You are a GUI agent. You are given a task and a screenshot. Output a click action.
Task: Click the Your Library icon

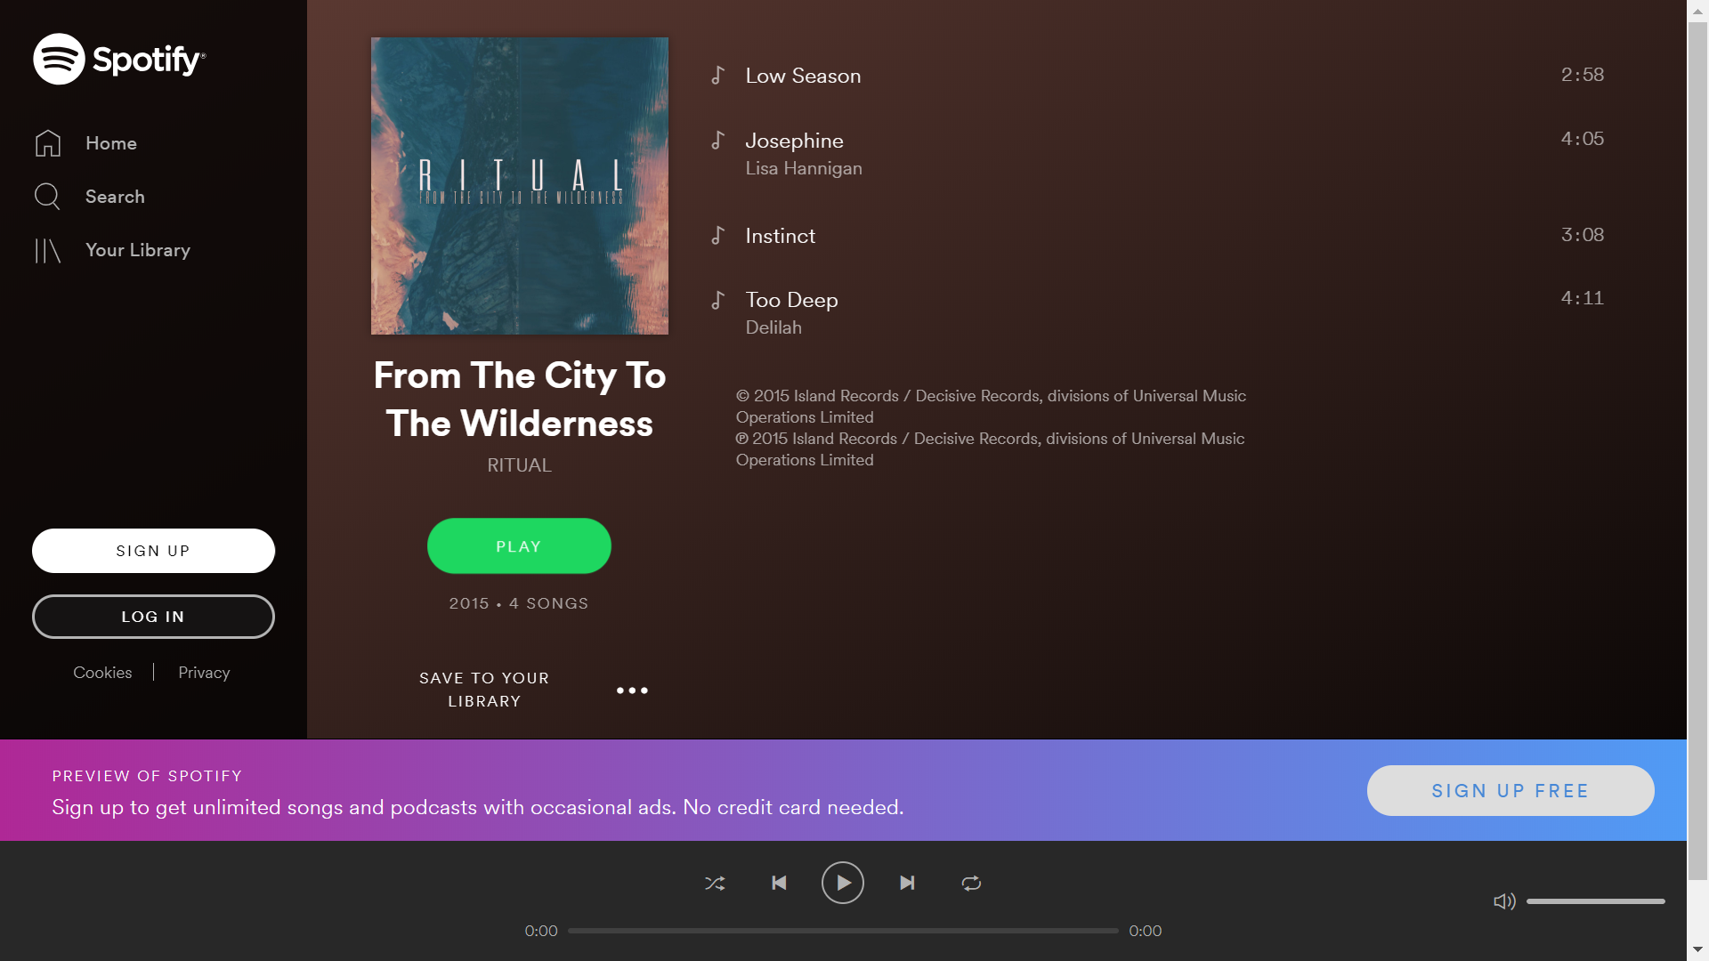47,249
